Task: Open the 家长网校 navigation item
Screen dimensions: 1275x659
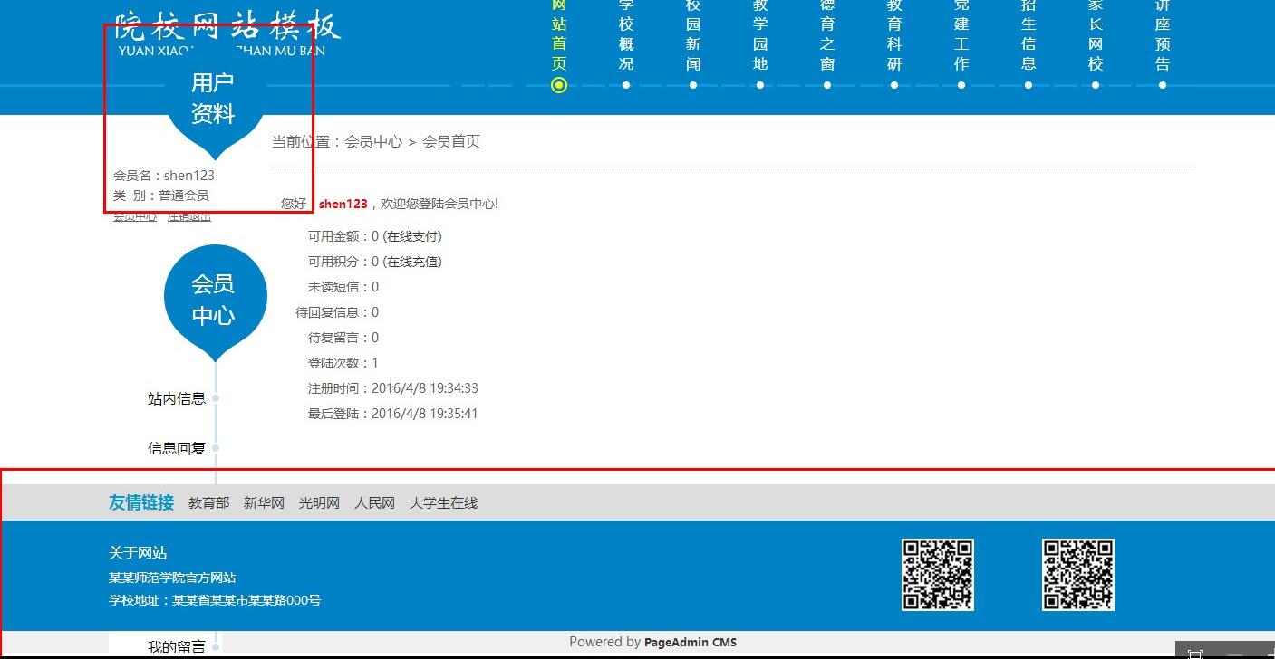Action: click(1096, 36)
